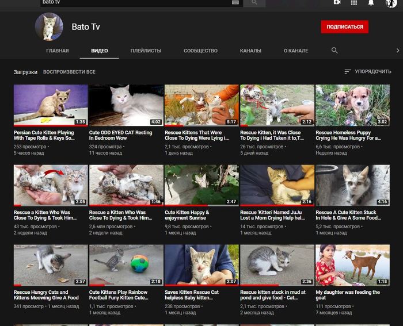Switch to the Плейлисты tab
403x326 pixels.
(x=146, y=51)
